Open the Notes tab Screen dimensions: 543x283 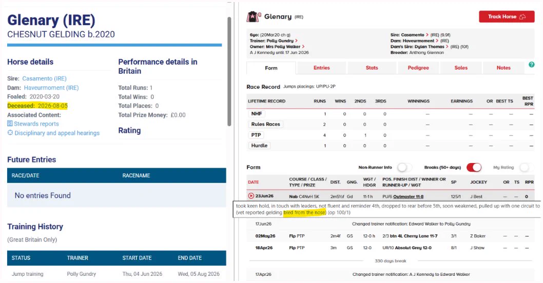tap(503, 68)
